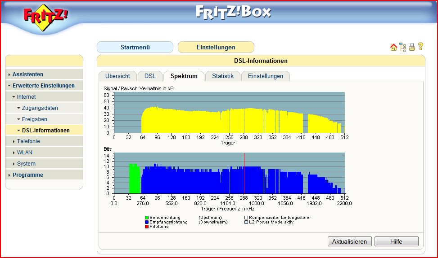The width and height of the screenshot is (438, 258).
Task: Click blue Empfangsrichtung legend swatch
Action: tap(147, 222)
